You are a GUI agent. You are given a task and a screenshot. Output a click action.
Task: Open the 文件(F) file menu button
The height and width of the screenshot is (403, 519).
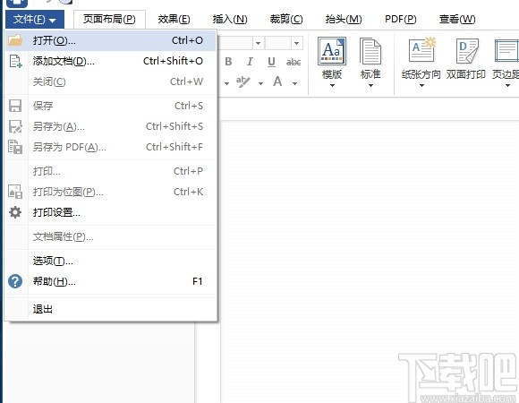(x=34, y=20)
